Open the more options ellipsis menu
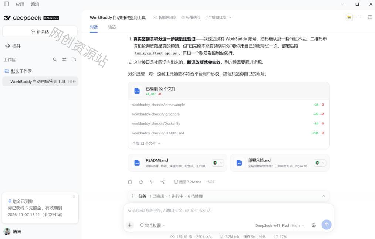The image size is (375, 239). (359, 17)
